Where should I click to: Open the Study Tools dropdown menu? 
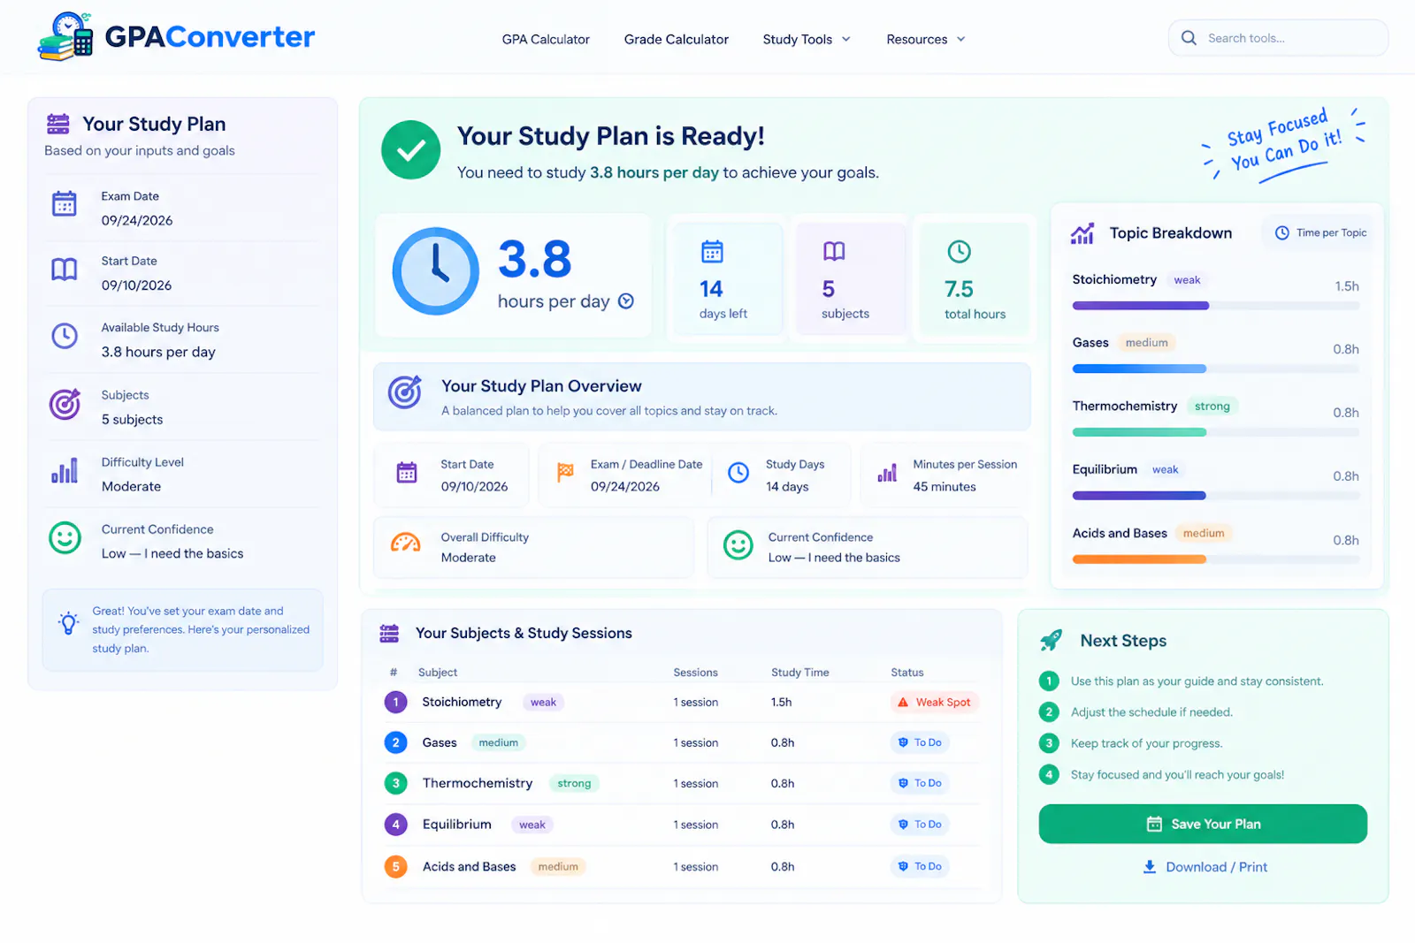(x=807, y=39)
